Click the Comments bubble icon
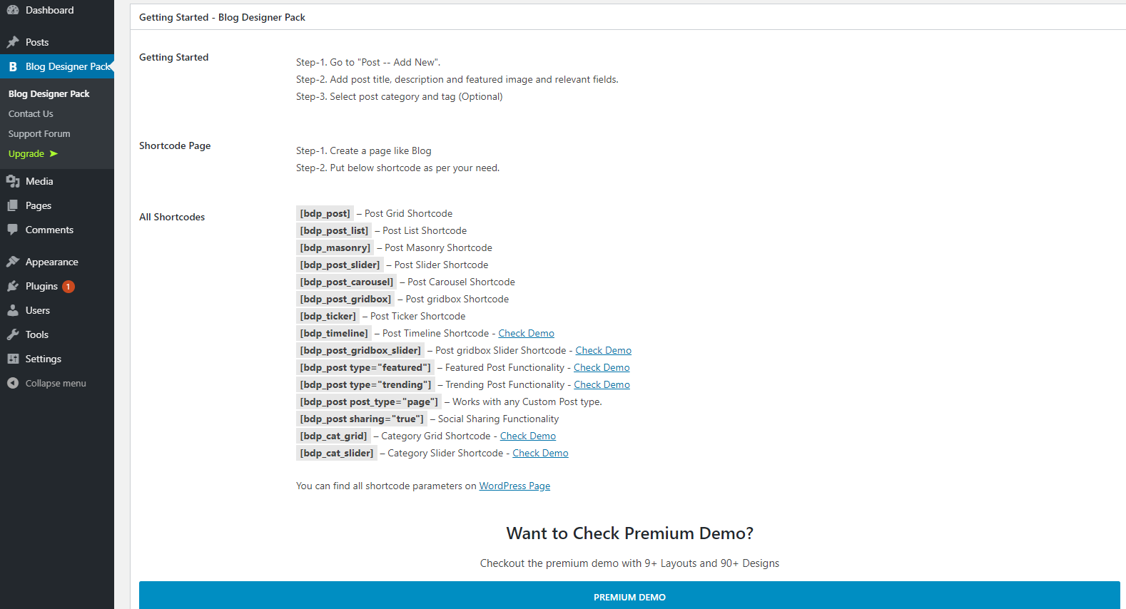 (x=13, y=230)
